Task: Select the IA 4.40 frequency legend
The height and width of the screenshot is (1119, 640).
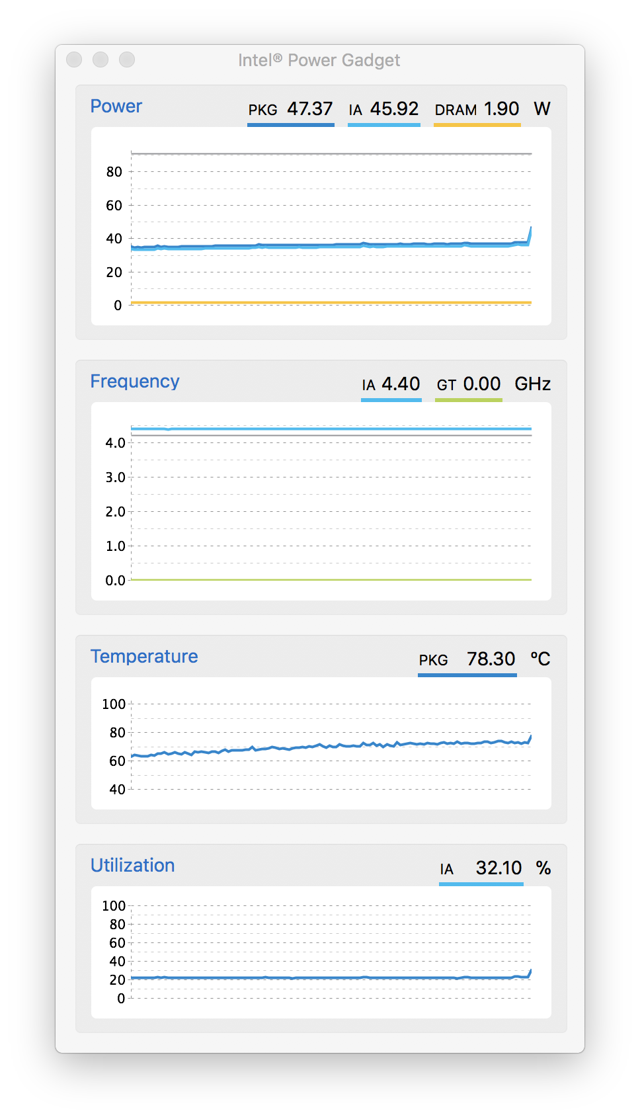Action: pos(391,384)
